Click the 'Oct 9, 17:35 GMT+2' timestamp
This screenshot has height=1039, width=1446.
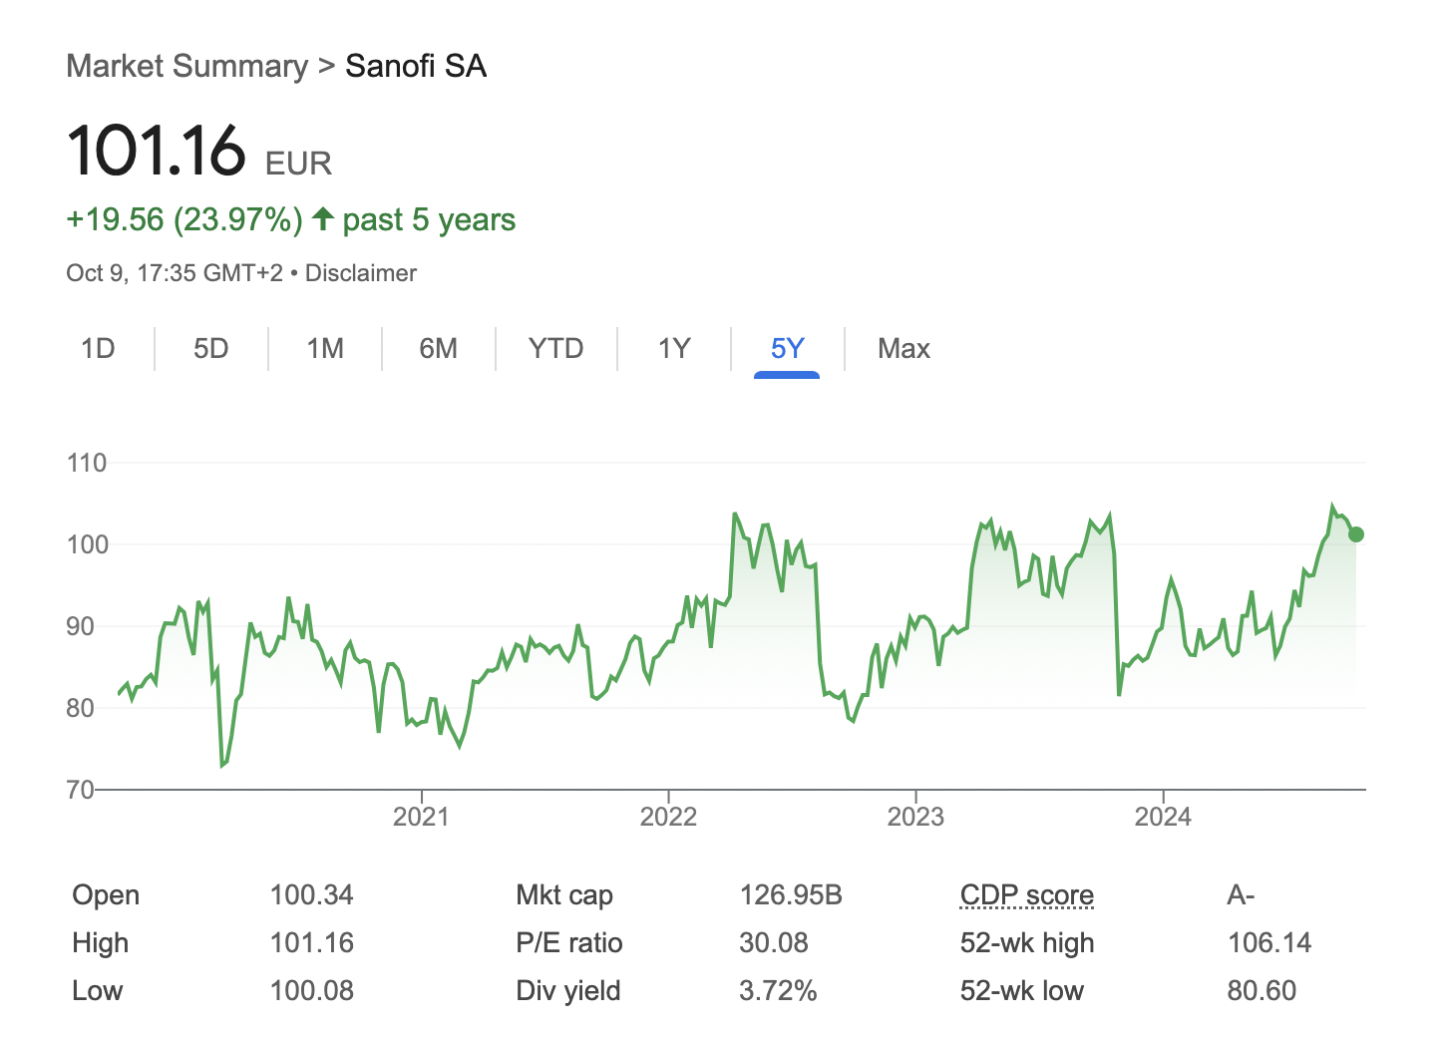[175, 273]
